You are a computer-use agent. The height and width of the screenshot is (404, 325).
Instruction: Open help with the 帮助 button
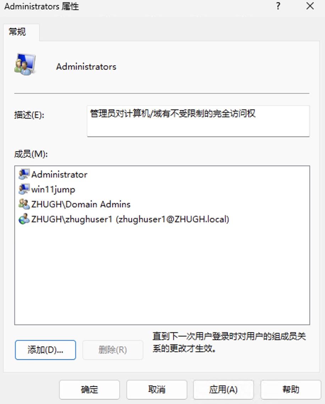pos(291,389)
